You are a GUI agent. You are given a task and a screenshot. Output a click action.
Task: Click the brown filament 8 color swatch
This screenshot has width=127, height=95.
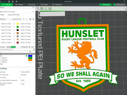18,33
